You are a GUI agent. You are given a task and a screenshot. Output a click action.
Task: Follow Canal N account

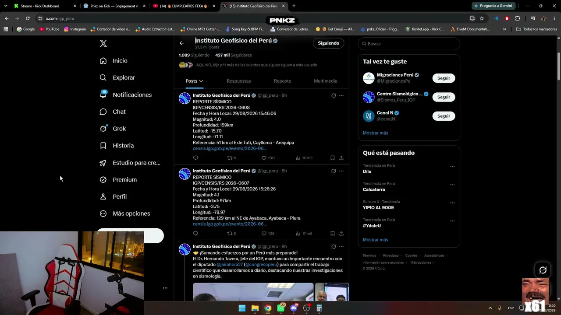[444, 116]
